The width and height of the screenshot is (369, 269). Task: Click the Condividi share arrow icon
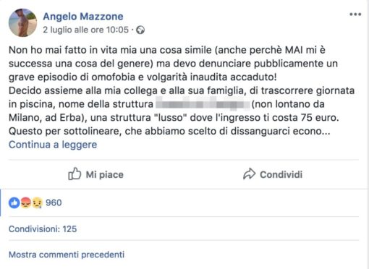[249, 174]
